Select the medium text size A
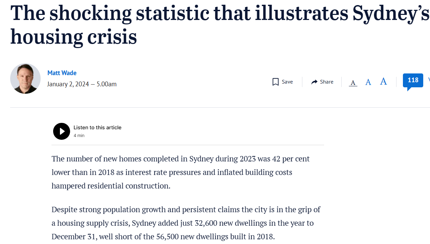This screenshot has height=244, width=430. [368, 82]
